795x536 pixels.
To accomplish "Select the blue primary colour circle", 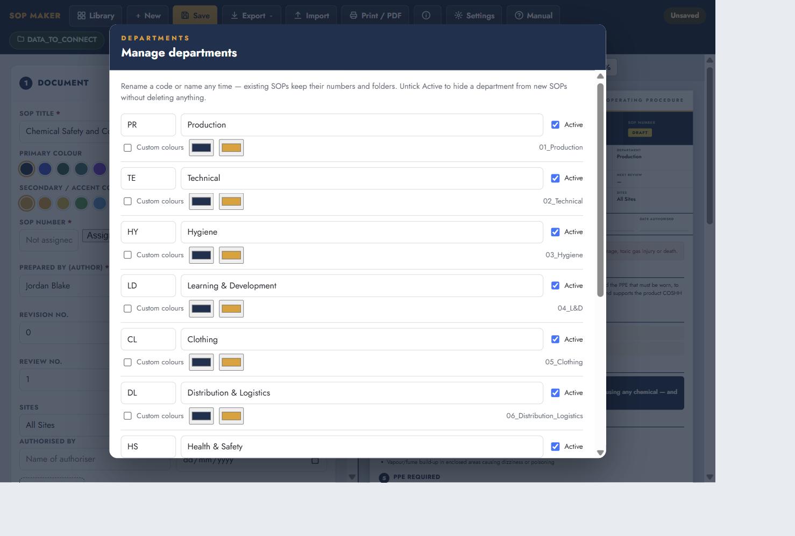I will click(x=45, y=169).
